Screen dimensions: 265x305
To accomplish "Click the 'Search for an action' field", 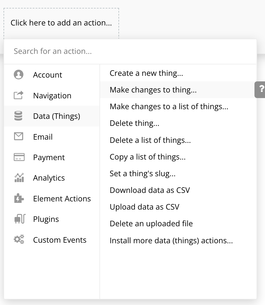I will (x=130, y=52).
